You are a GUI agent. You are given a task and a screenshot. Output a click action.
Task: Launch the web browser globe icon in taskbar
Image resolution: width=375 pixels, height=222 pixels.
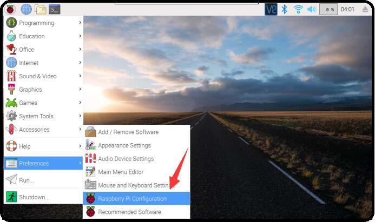point(27,10)
